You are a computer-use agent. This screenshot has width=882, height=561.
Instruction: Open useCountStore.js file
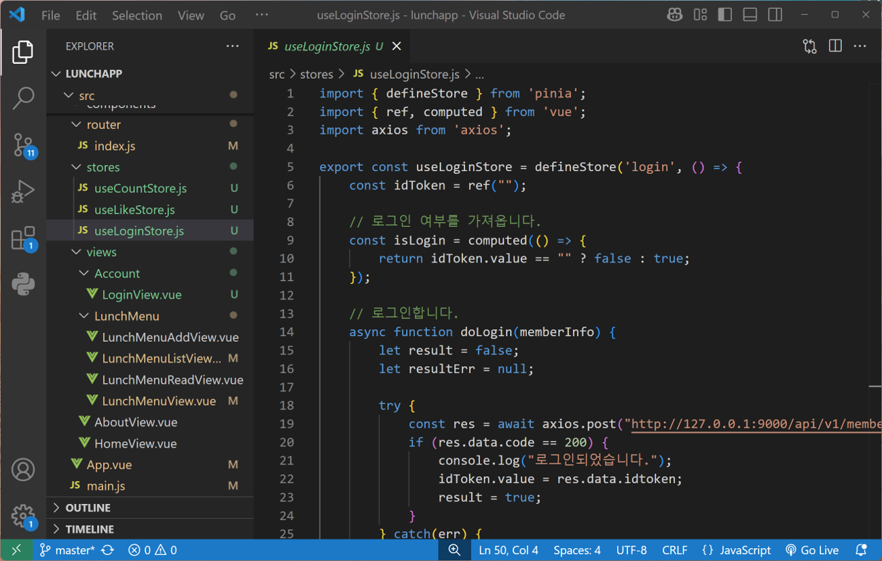coord(150,188)
